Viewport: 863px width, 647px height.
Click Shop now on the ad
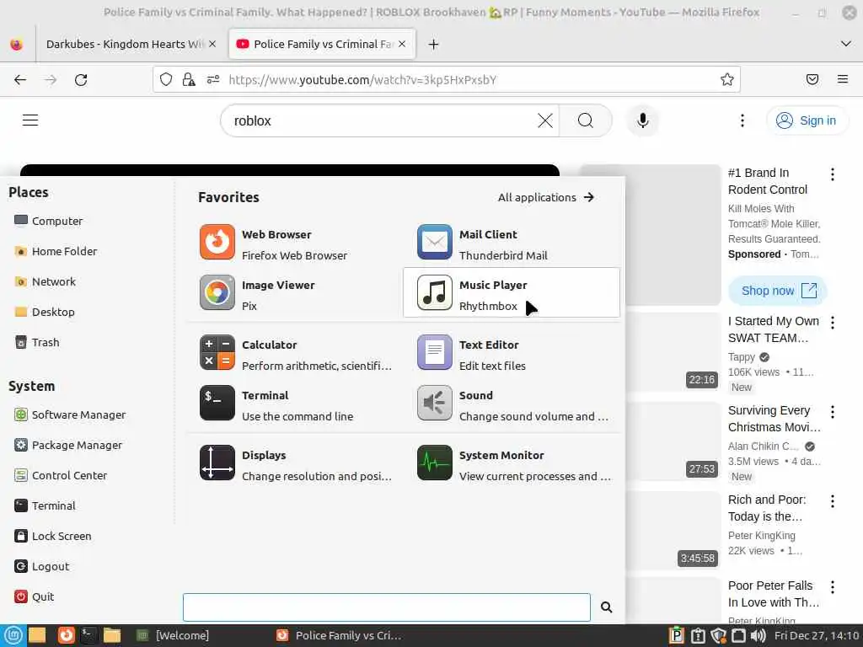point(778,291)
